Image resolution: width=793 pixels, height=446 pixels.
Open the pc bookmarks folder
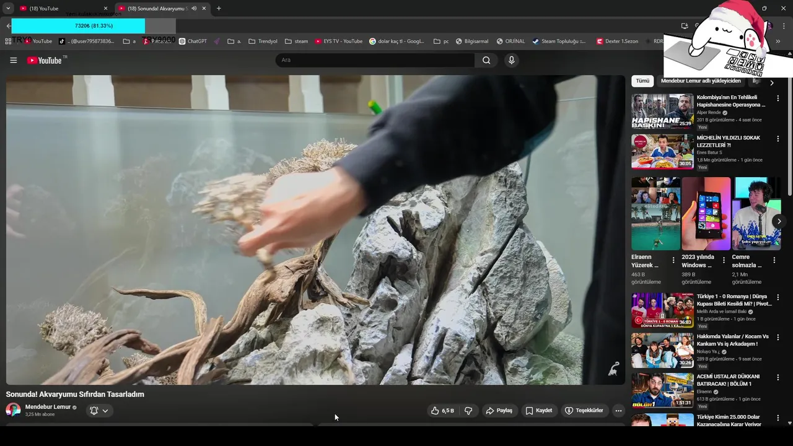441,42
